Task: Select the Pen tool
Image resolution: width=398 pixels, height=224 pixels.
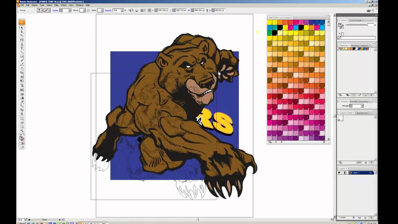Action: [x=22, y=44]
